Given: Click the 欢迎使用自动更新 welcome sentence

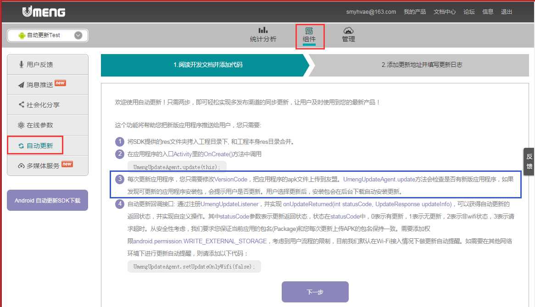Looking at the screenshot, I should [x=248, y=102].
